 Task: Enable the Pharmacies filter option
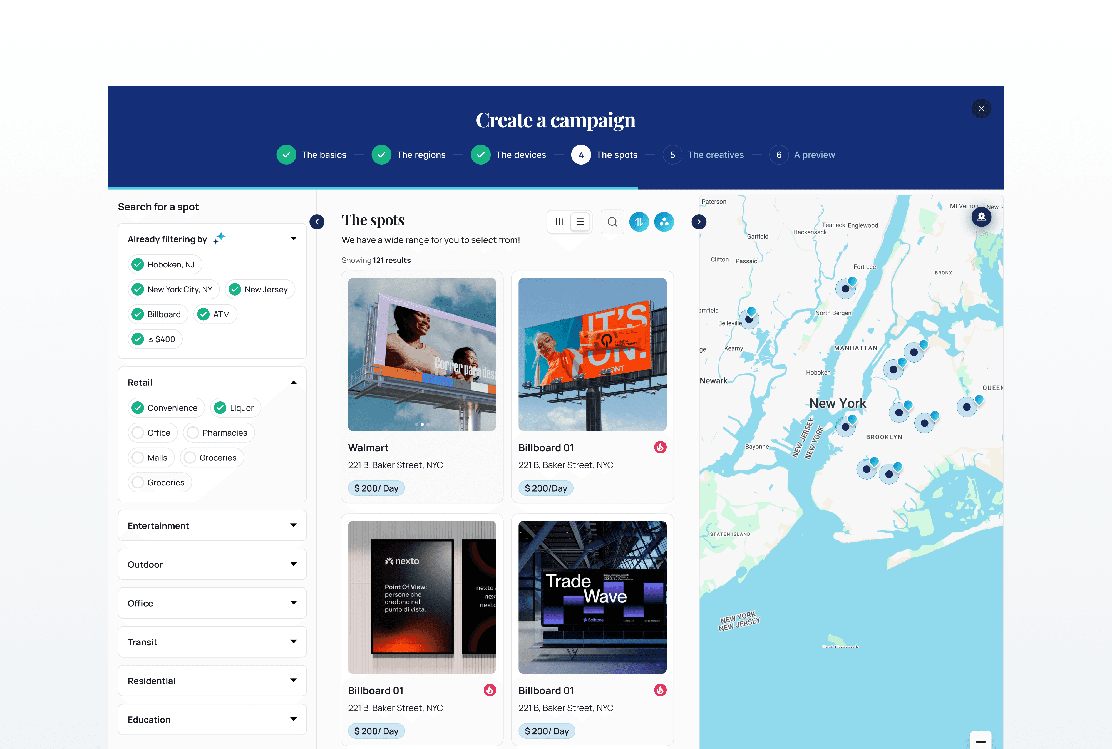click(193, 432)
